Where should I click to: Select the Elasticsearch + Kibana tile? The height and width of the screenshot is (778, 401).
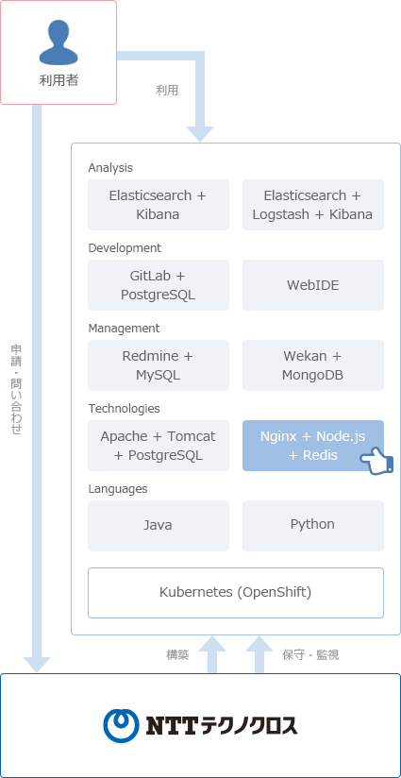tap(159, 205)
